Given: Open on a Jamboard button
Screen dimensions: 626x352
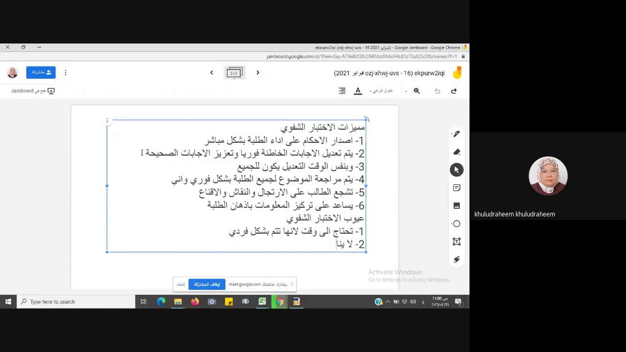Looking at the screenshot, I should (33, 91).
